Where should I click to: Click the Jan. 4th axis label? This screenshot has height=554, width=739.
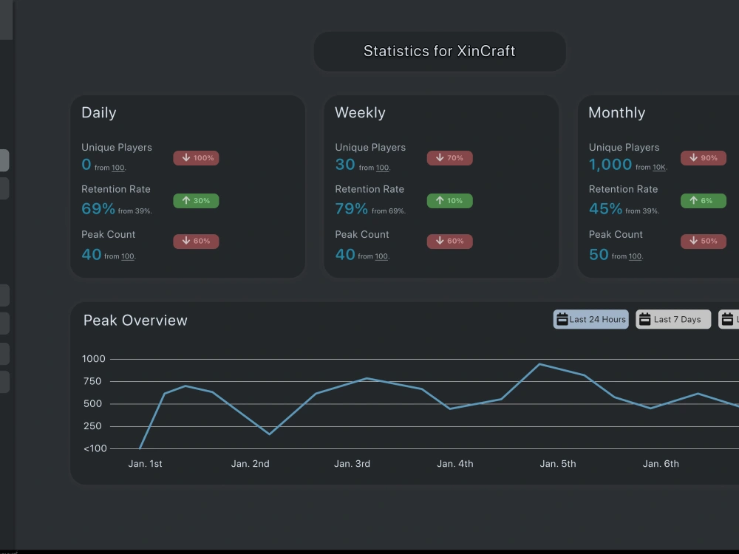click(455, 464)
